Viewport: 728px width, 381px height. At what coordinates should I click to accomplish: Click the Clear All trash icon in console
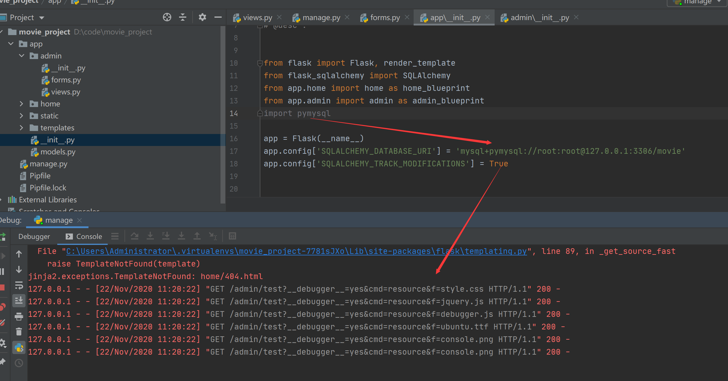point(19,332)
